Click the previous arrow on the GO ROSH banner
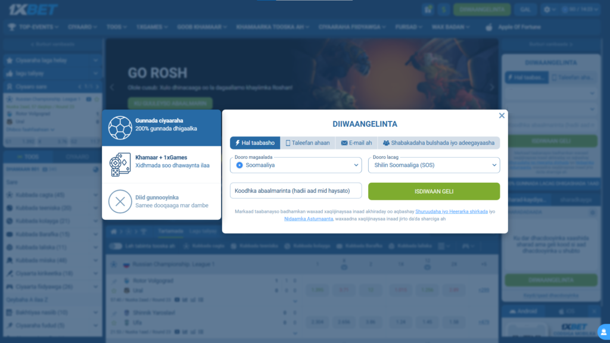Screen dimensions: 610x343 tap(111, 87)
